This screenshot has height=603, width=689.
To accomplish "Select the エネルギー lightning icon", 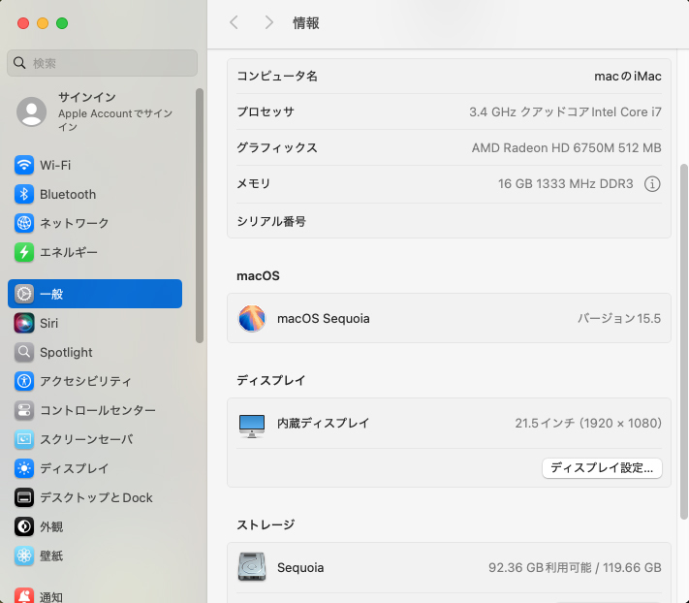I will point(24,252).
